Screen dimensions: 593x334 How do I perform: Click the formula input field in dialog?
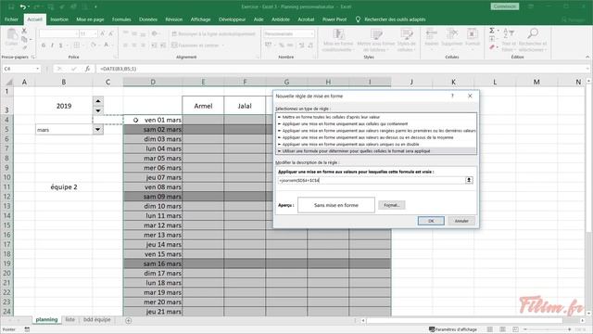pyautogui.click(x=372, y=180)
